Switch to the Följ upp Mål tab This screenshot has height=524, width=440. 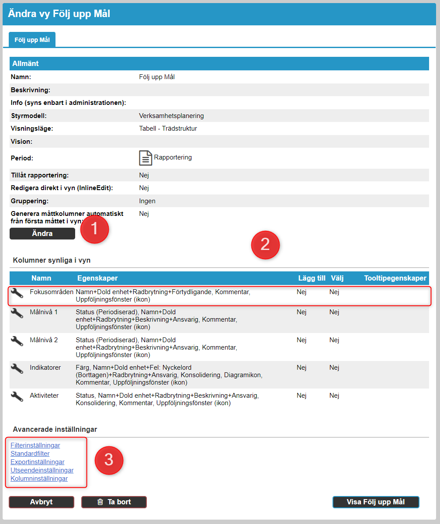click(32, 40)
